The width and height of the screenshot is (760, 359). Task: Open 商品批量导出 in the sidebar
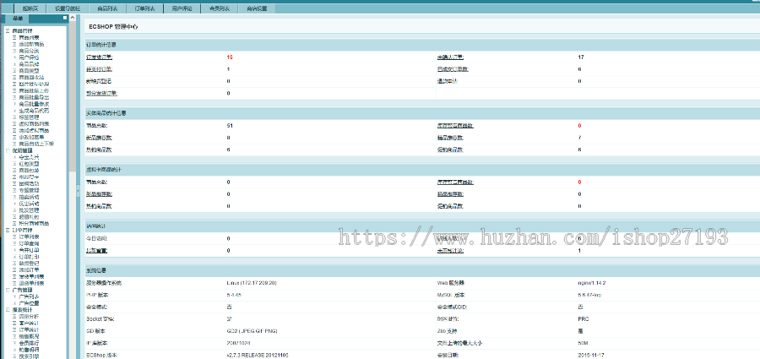(x=34, y=97)
